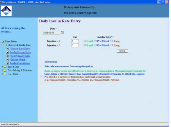Select the Blood Test tree item label
Screen dimensions: 171x127
click(13, 67)
